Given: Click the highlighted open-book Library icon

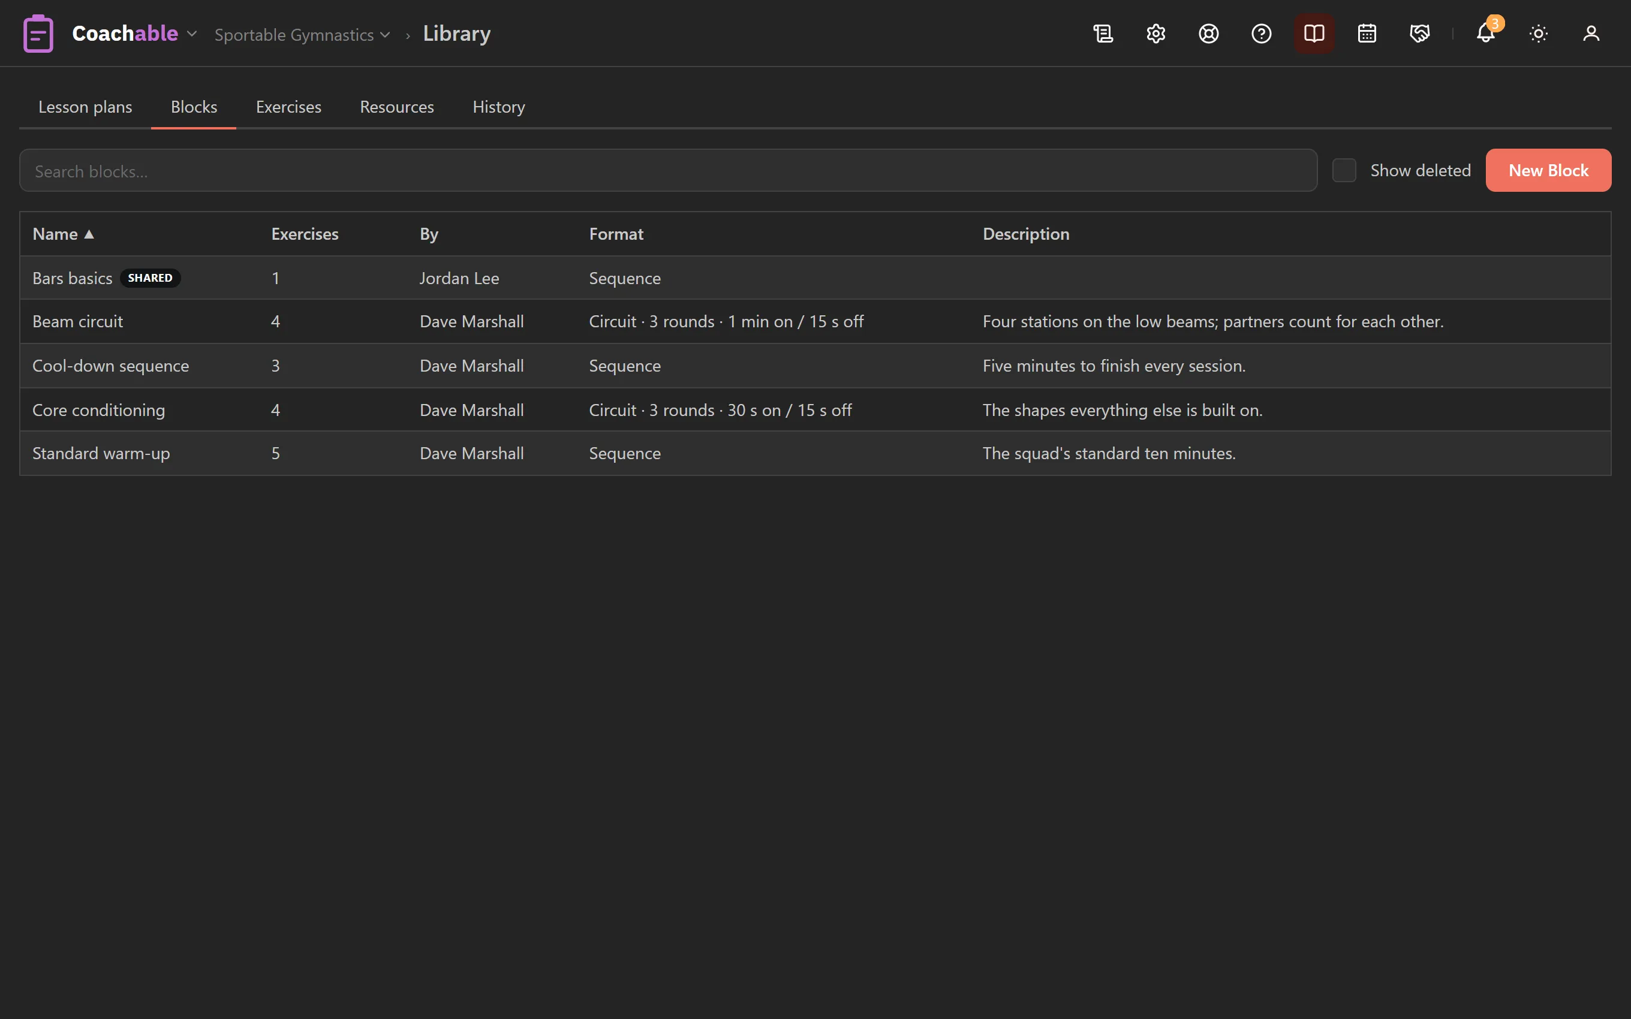Looking at the screenshot, I should pyautogui.click(x=1314, y=33).
